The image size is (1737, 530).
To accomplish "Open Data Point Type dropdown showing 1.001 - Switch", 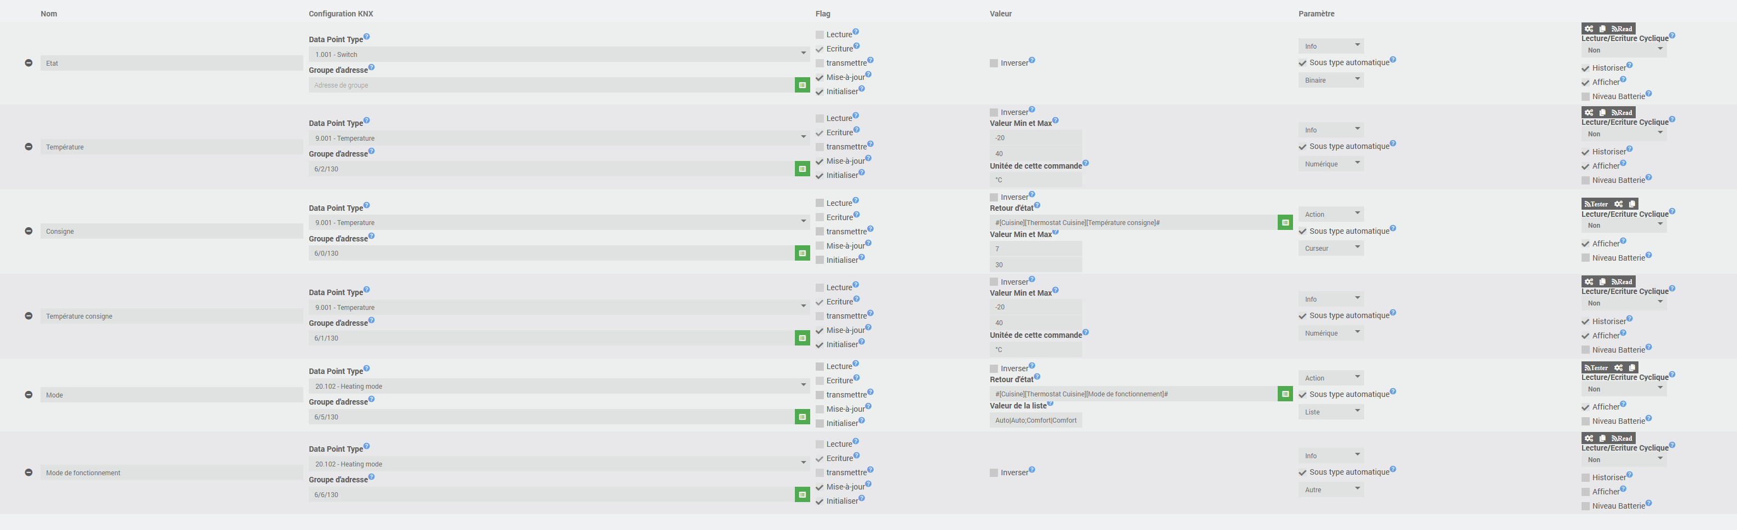I will coord(558,54).
